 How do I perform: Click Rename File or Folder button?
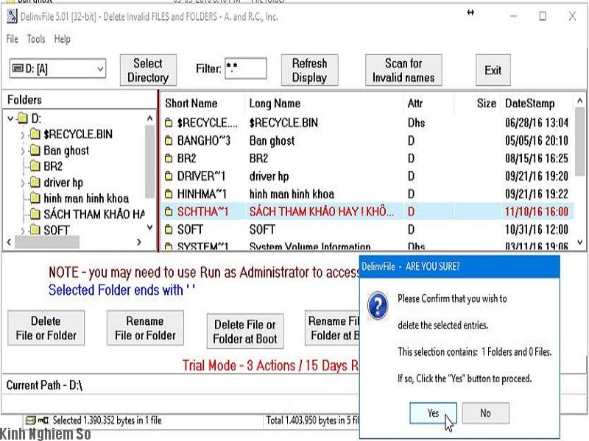[145, 328]
